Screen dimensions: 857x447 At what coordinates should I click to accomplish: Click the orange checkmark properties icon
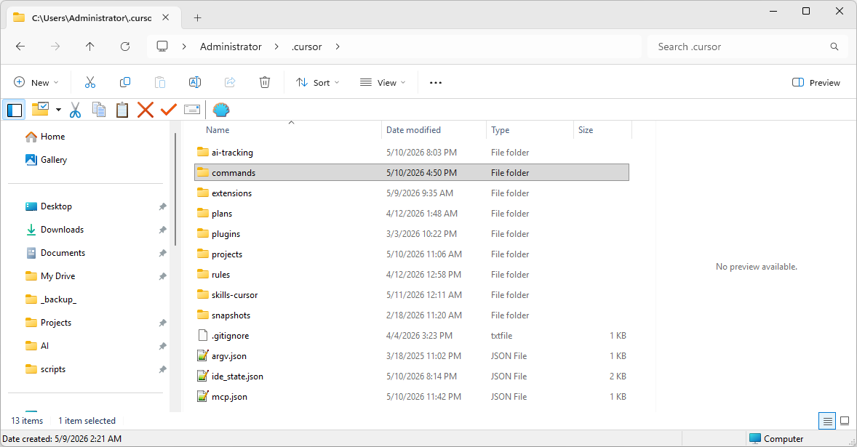[x=168, y=109]
